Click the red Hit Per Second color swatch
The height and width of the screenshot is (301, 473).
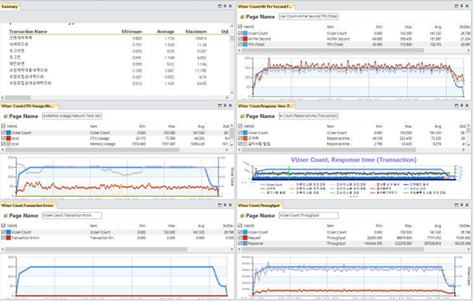coord(245,39)
